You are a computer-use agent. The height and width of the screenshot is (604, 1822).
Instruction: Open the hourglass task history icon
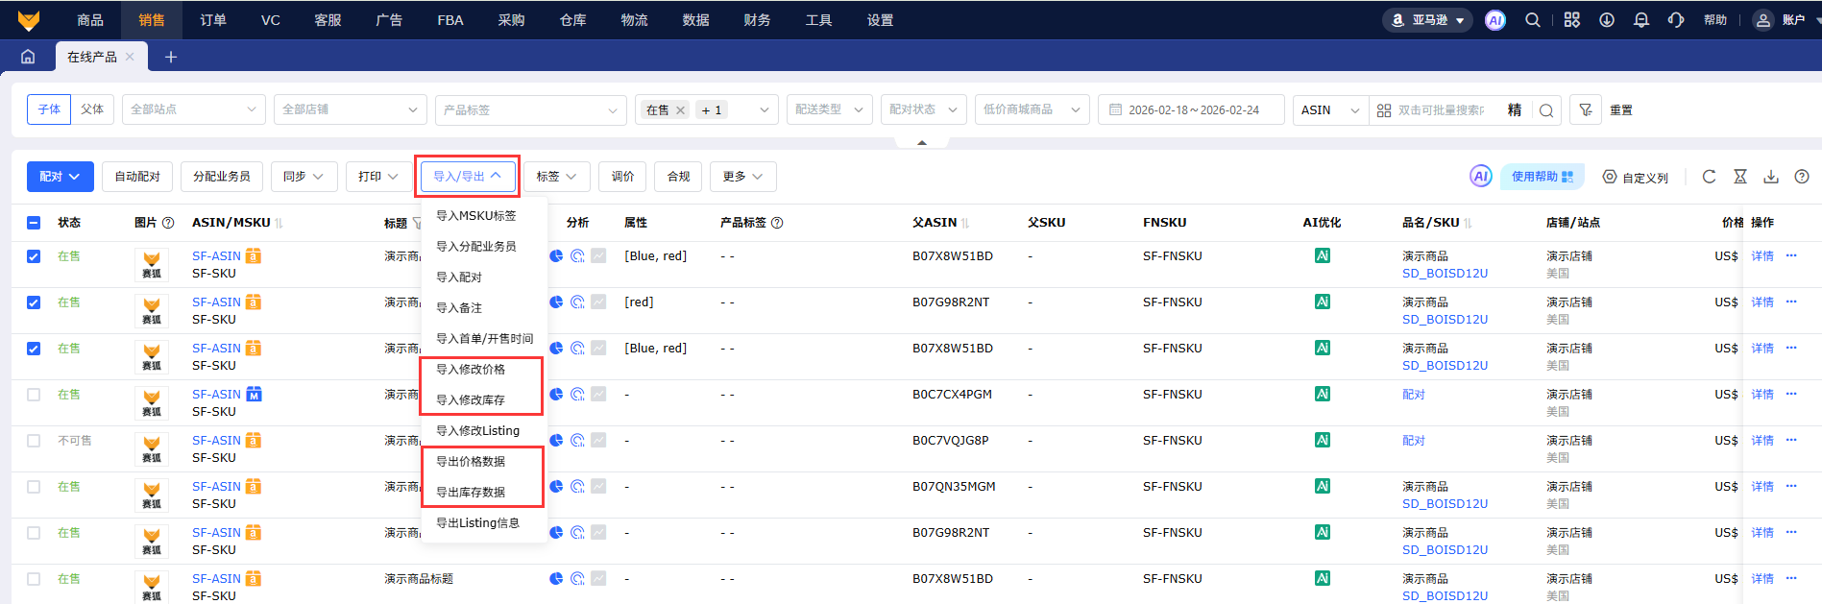pos(1740,177)
